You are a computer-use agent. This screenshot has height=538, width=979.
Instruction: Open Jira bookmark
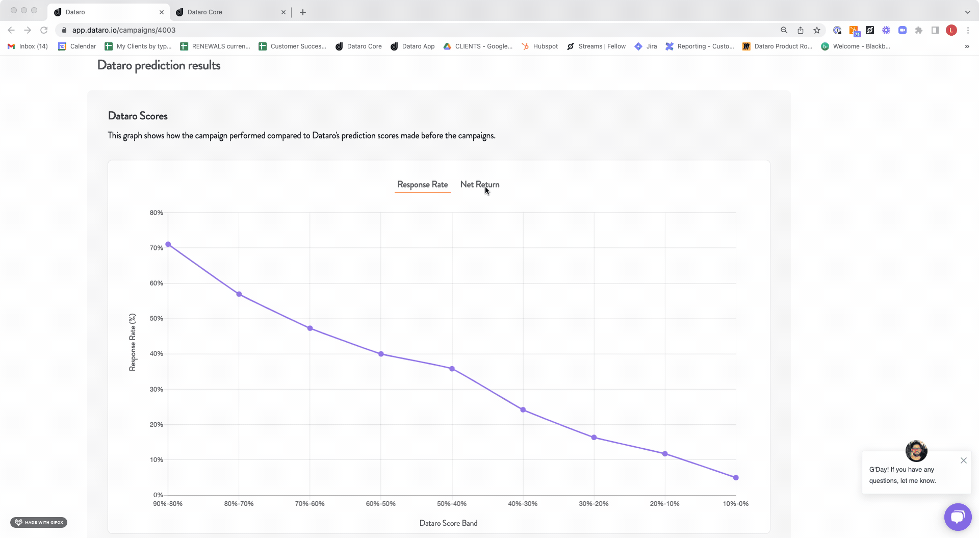tap(646, 46)
